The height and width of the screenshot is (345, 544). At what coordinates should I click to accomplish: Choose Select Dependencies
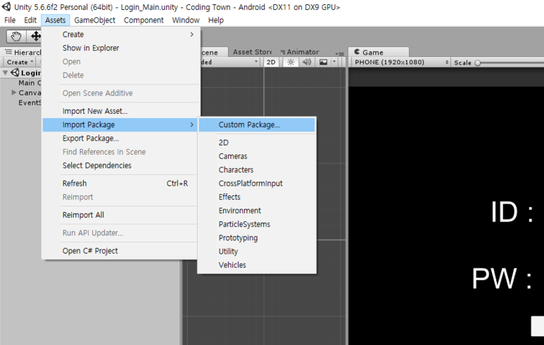(x=120, y=165)
